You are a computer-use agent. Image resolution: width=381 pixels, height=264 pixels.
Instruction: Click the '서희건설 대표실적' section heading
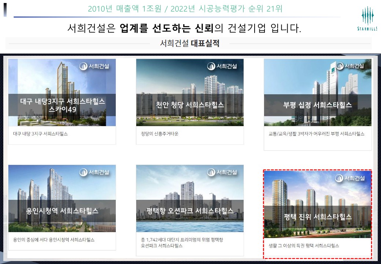tap(190, 43)
